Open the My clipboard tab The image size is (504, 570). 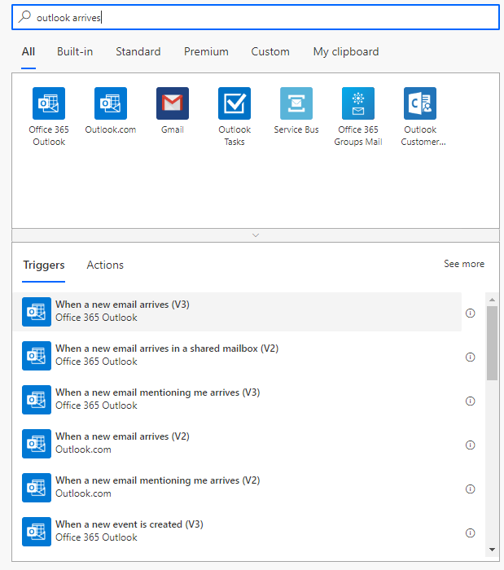pos(346,51)
